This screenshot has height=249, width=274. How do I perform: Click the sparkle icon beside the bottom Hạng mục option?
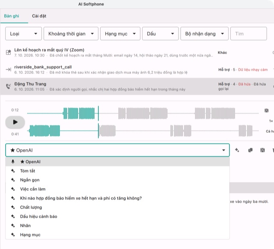[x=13, y=235]
